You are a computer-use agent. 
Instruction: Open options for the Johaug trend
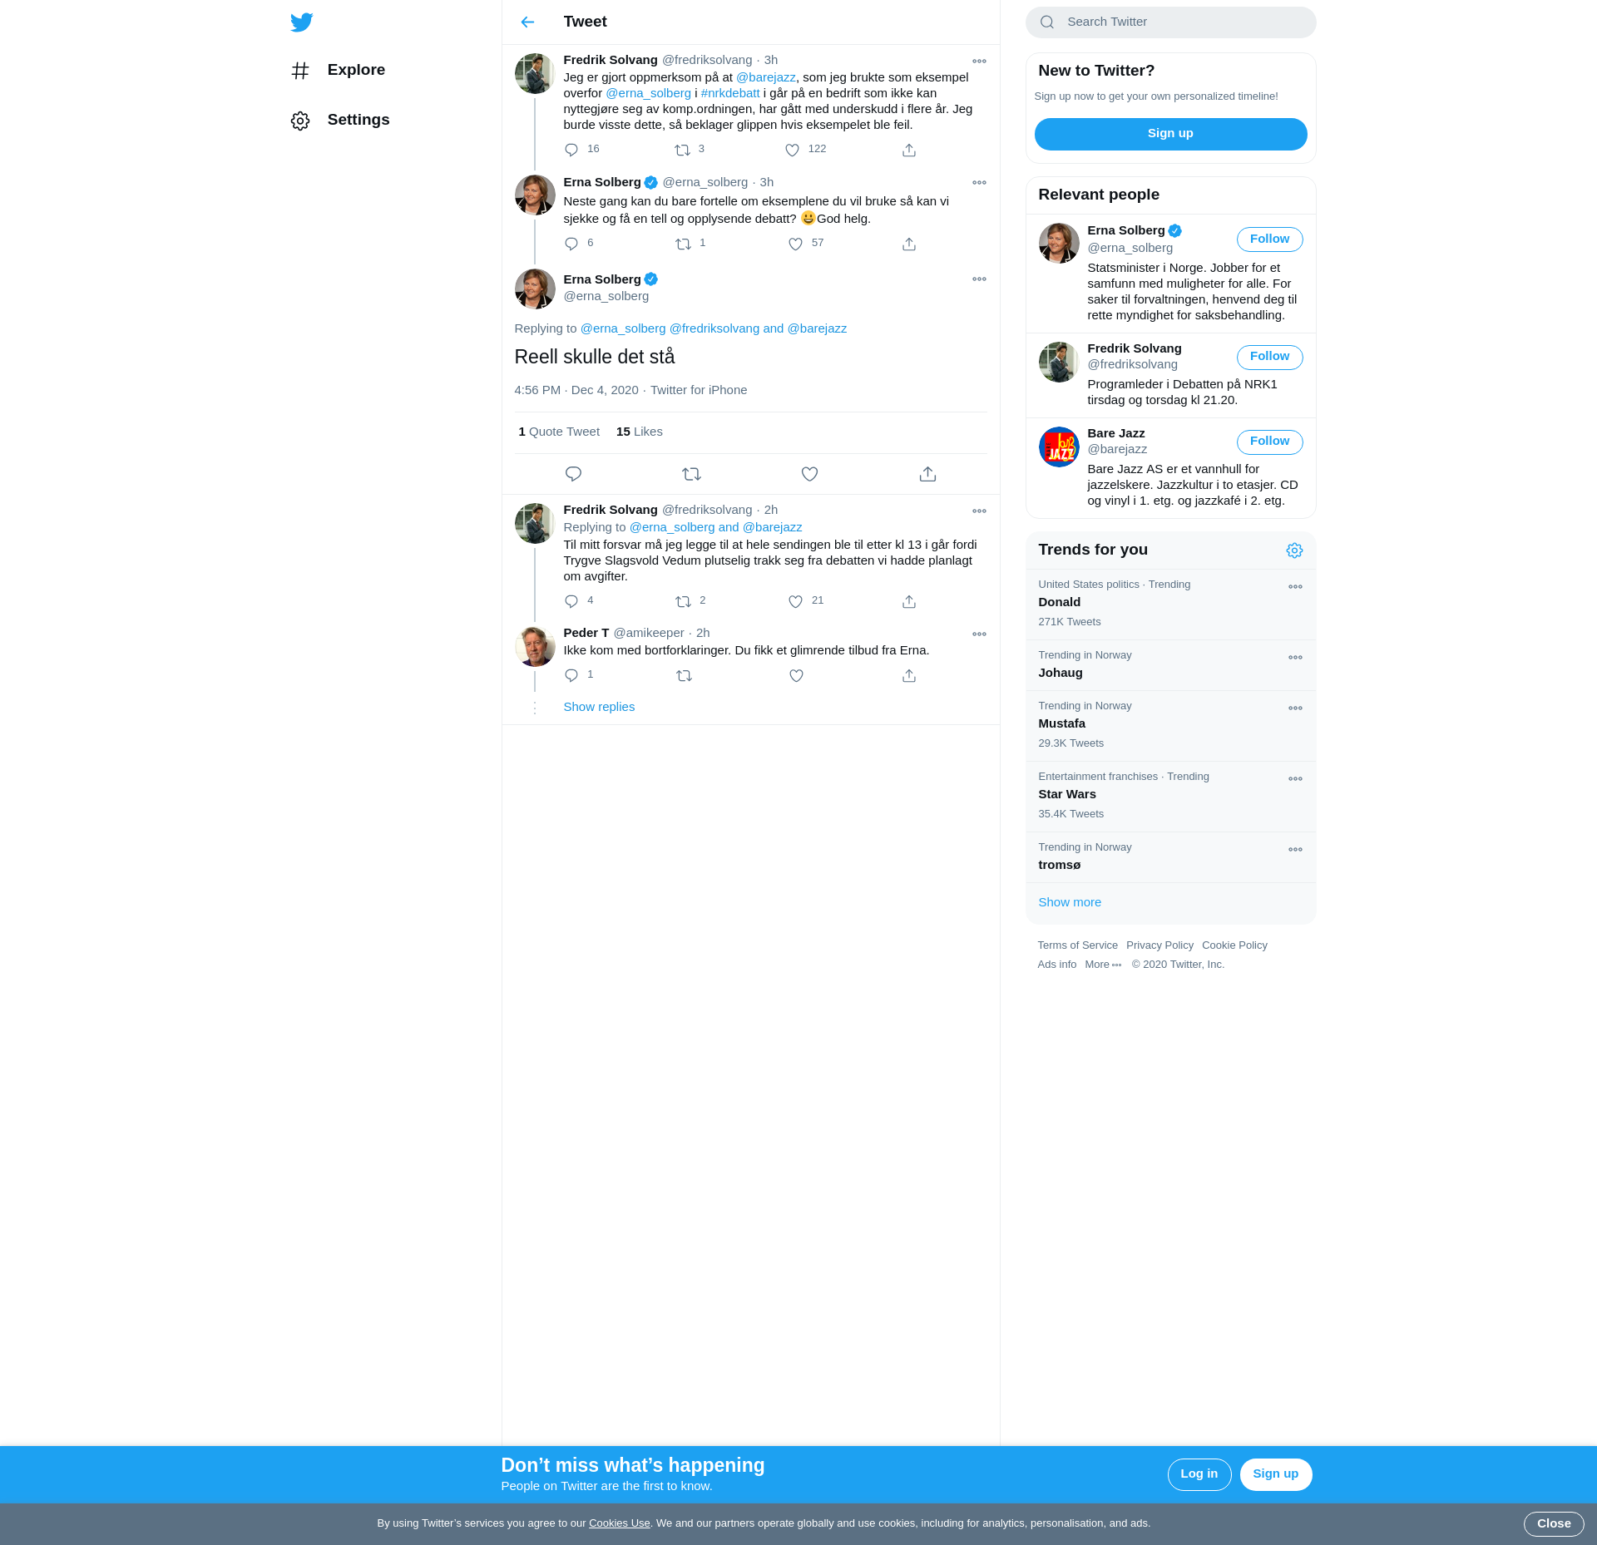[1296, 657]
